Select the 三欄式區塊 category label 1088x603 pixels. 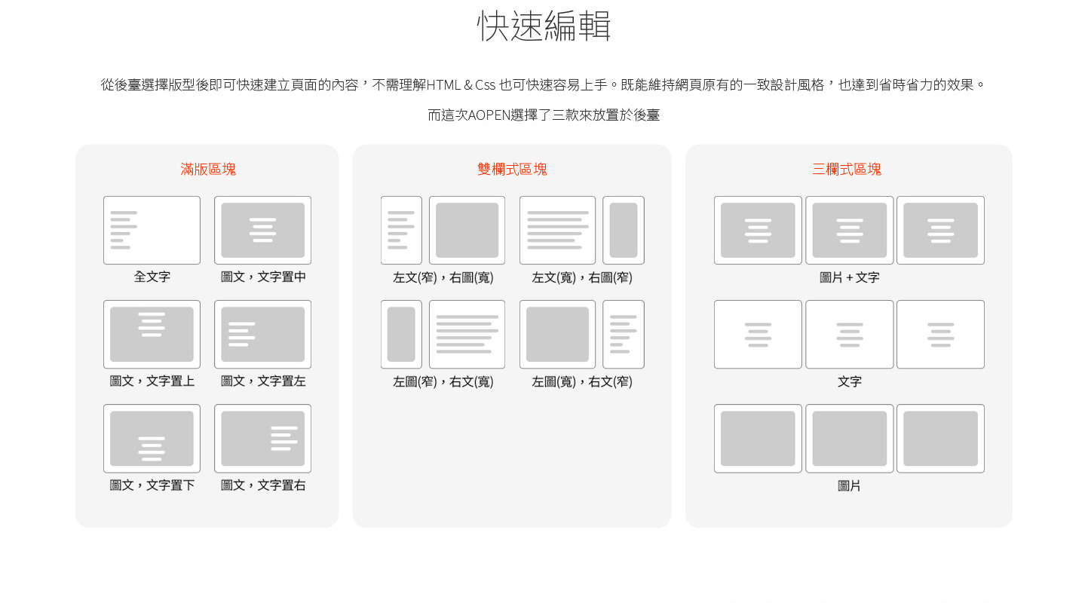[847, 169]
